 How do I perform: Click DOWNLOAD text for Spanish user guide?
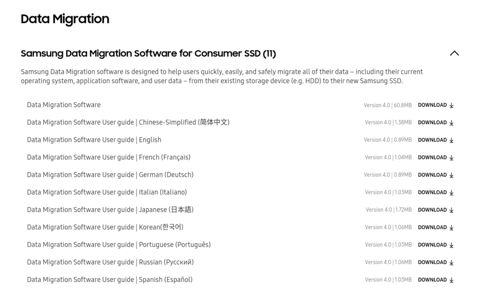432,280
